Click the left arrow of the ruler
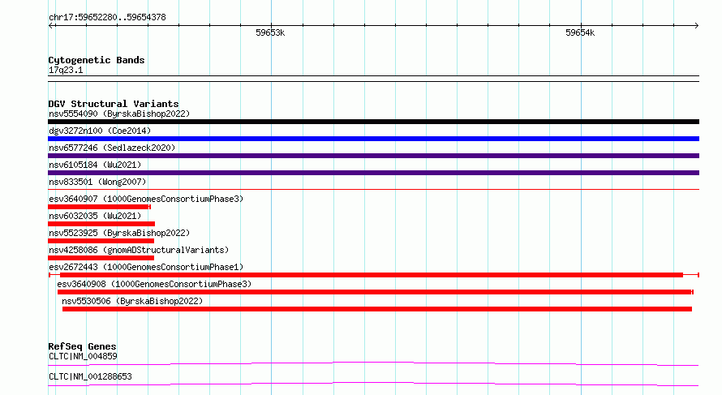 pos(52,25)
